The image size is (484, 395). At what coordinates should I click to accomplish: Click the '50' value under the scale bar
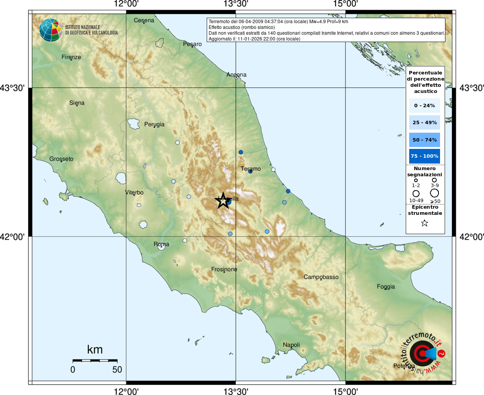tap(117, 370)
